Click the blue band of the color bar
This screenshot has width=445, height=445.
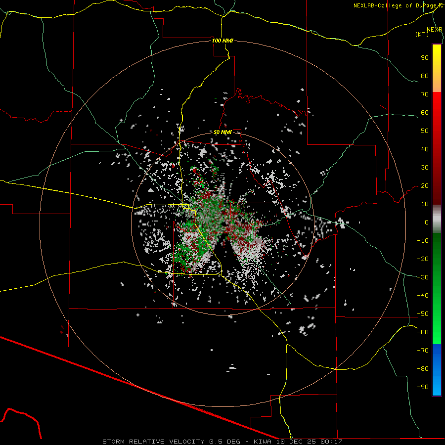point(437,370)
